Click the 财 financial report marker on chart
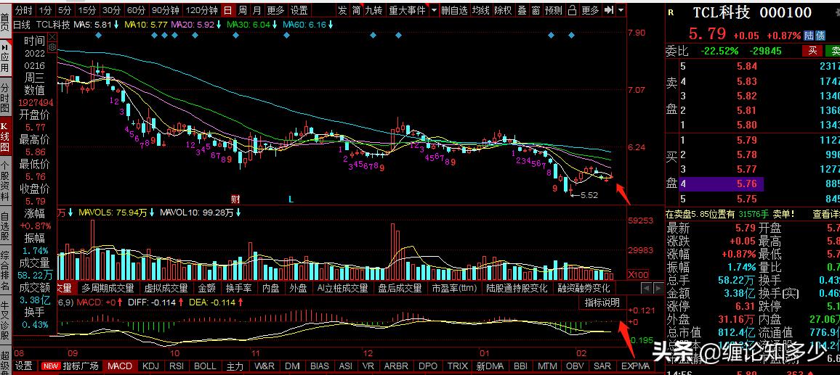The height and width of the screenshot is (375, 840). (235, 199)
